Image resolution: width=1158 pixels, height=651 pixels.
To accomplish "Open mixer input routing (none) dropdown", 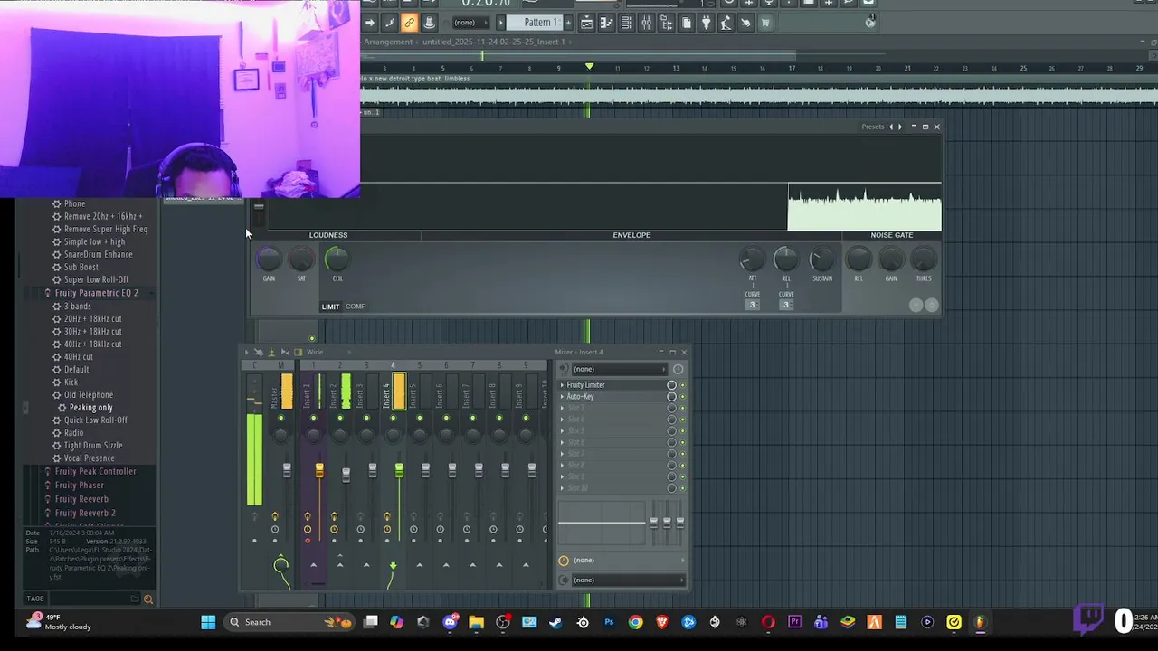I will point(620,369).
